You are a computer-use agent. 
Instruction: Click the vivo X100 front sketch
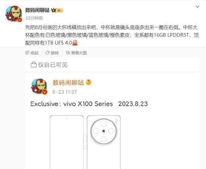(x=67, y=142)
